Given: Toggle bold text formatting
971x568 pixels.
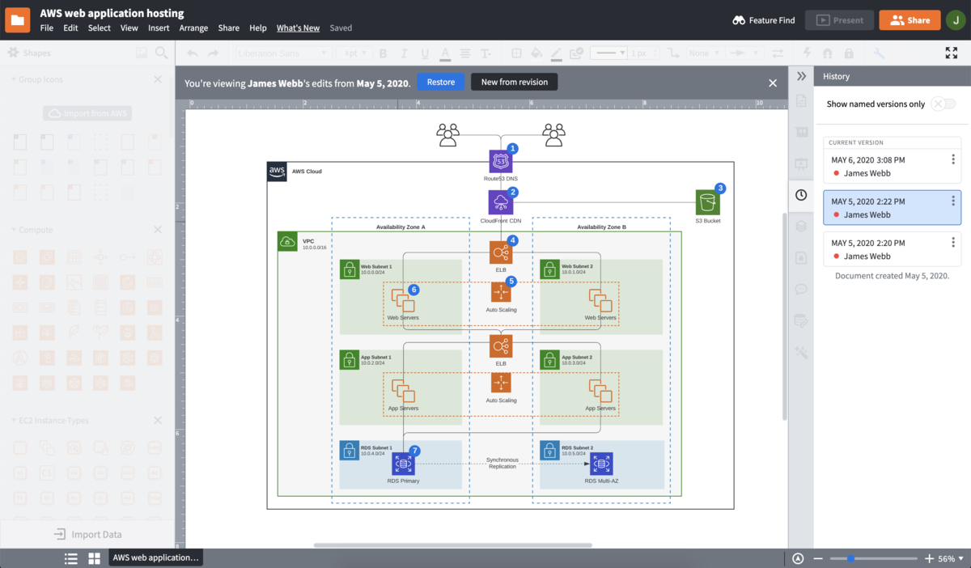Looking at the screenshot, I should point(383,53).
